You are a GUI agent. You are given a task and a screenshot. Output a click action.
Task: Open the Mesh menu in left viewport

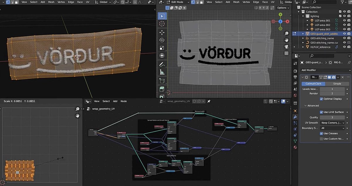[51, 2]
